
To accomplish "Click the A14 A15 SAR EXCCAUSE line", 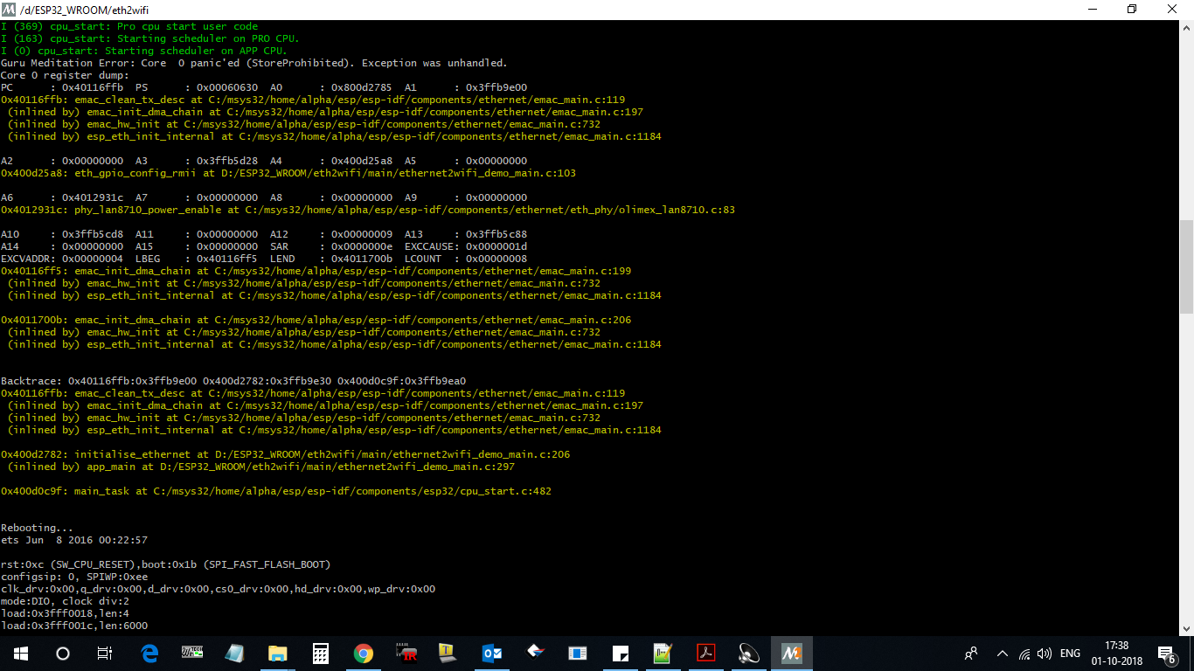I will pyautogui.click(x=264, y=246).
